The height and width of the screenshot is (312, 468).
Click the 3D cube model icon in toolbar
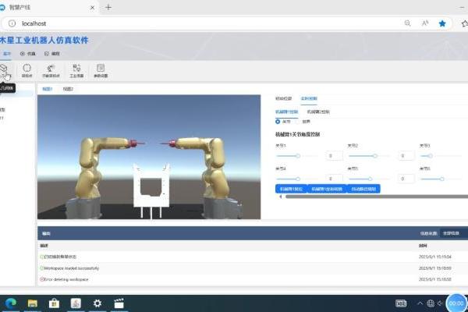5,70
